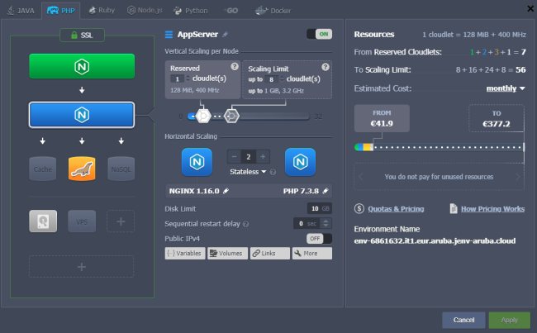
Task: Add extra layer with small plus box
Action: point(121,221)
